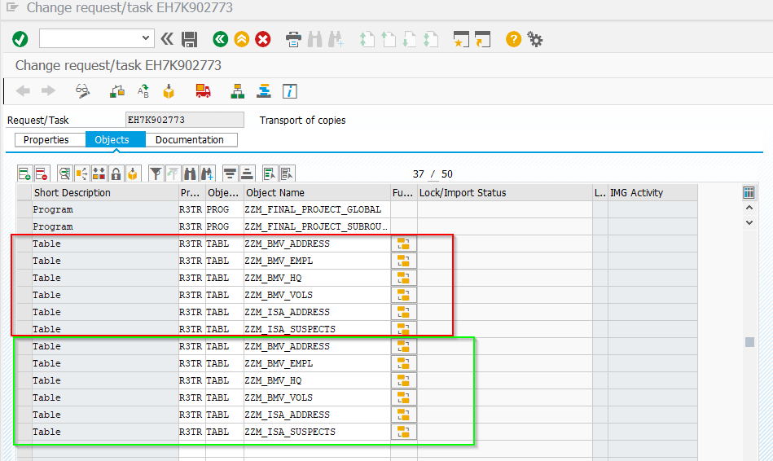This screenshot has width=773, height=461.
Task: Click the scrollbar up arrow
Action: (749, 208)
